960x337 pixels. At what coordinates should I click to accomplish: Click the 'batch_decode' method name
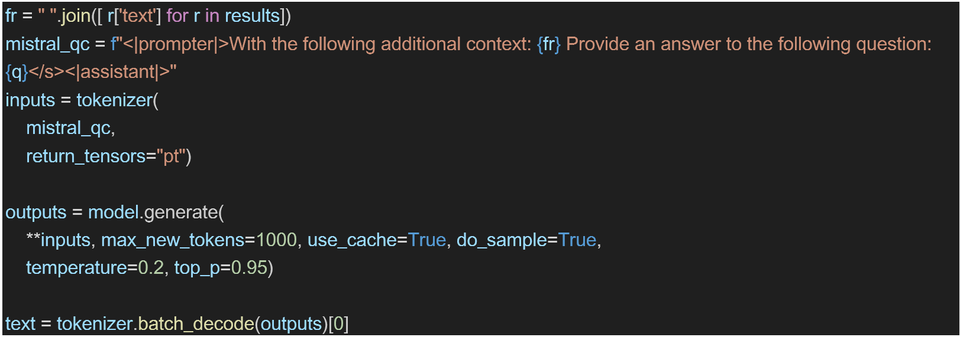coord(196,324)
